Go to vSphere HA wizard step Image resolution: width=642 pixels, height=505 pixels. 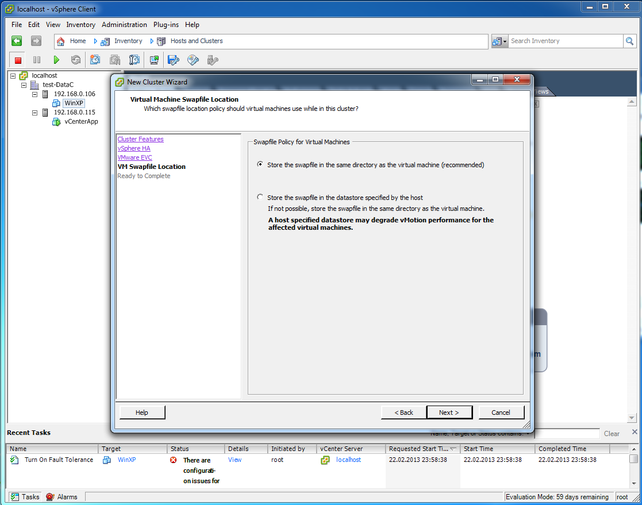[134, 148]
